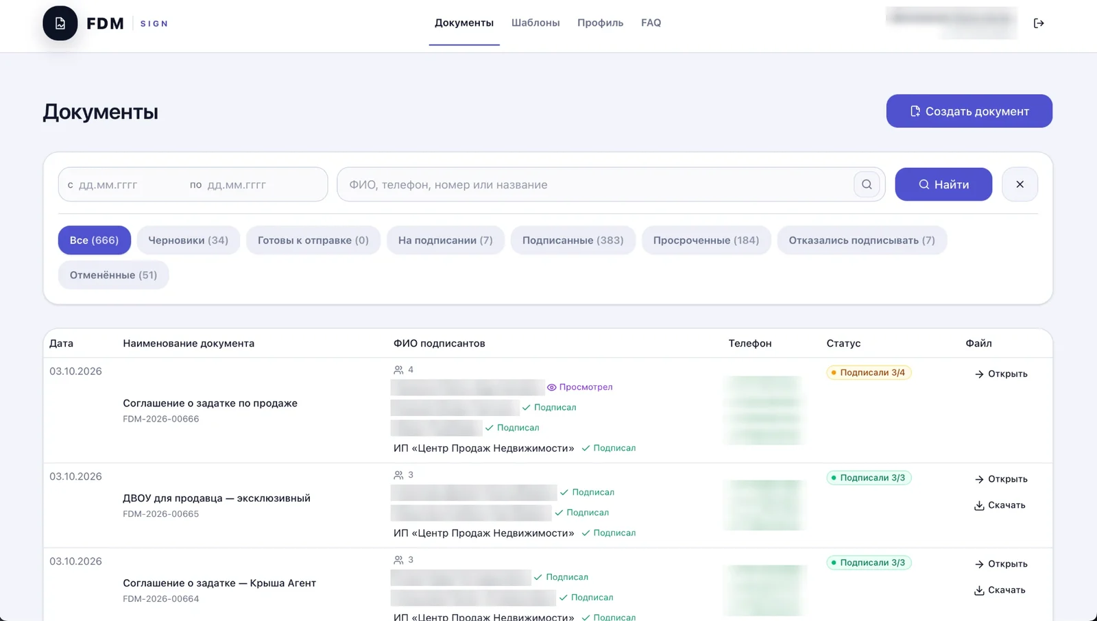Screen dimensions: 1097x621
Task: Download document FDM-2026-00664 via Скачать
Action: (1000, 590)
